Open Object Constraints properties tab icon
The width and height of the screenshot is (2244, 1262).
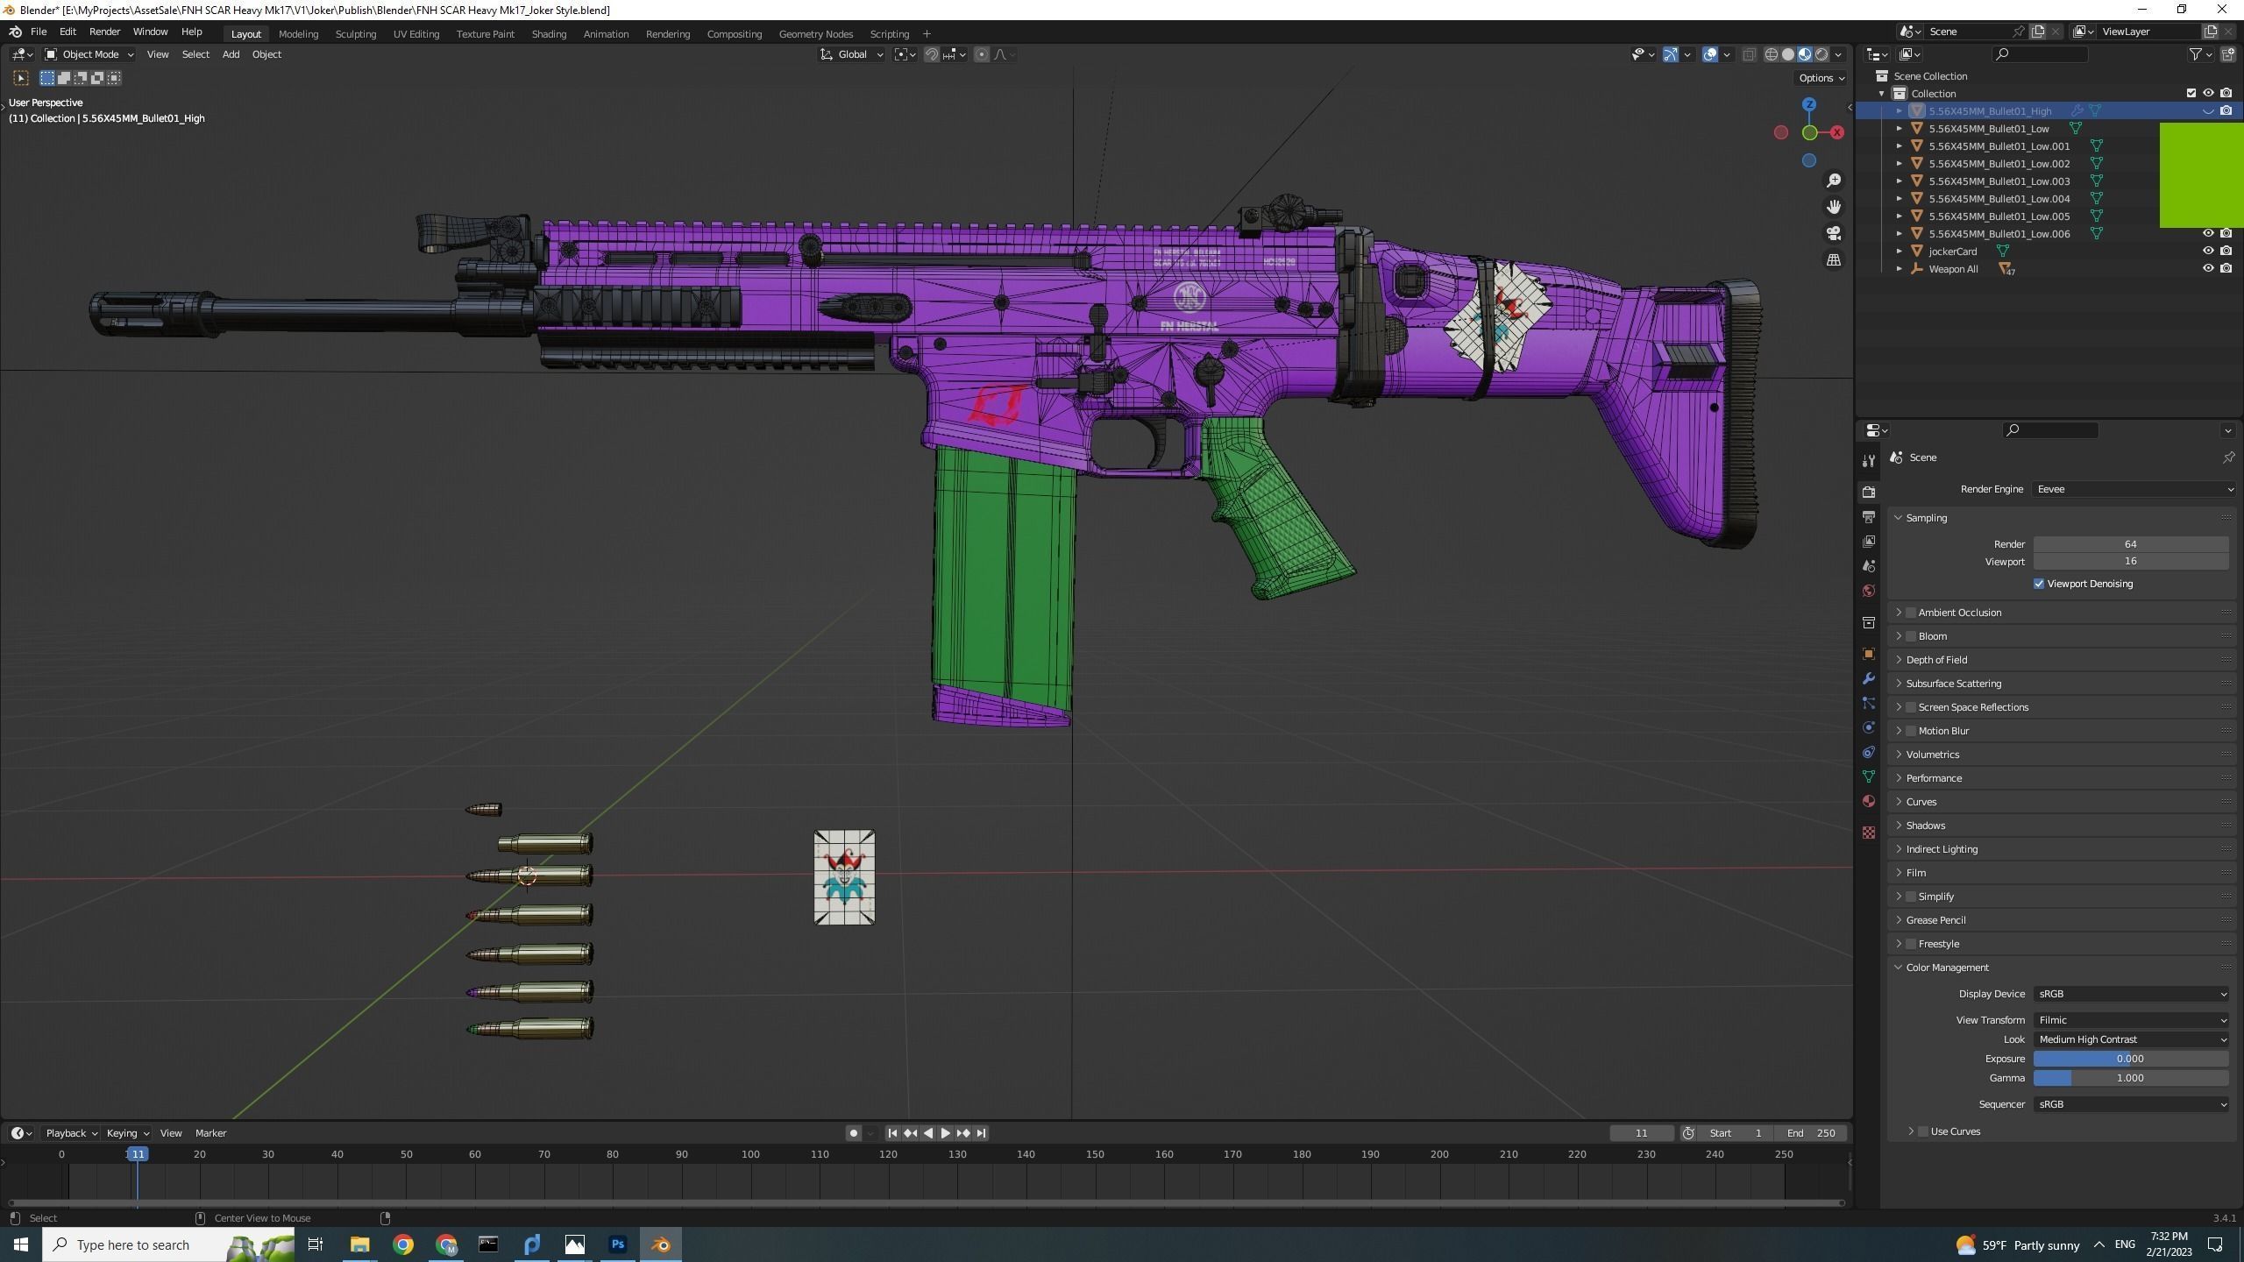tap(1868, 752)
